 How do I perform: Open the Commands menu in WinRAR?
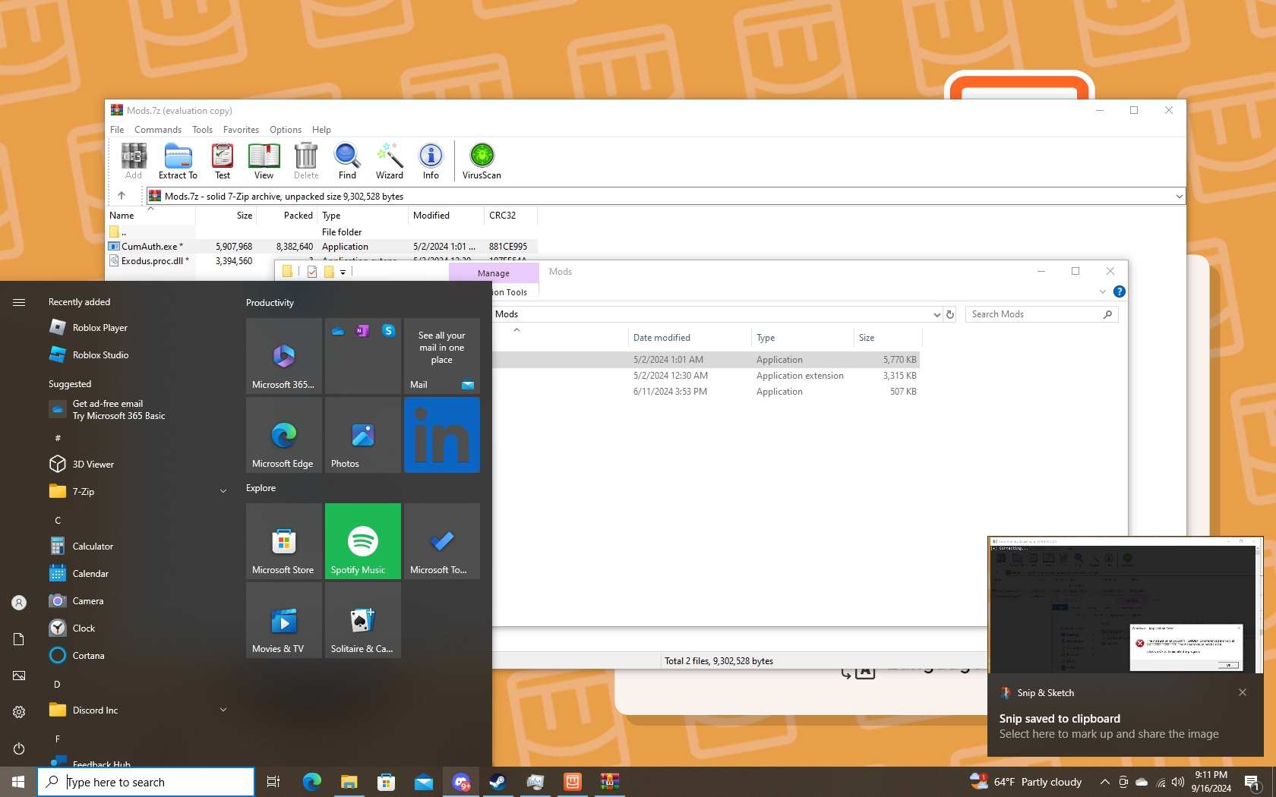(158, 130)
